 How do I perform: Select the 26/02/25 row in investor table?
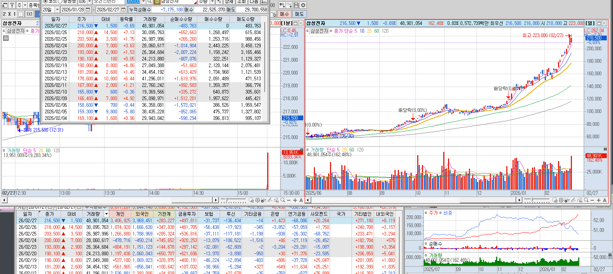206,234
